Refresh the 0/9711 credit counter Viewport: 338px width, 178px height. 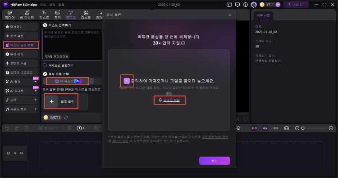pos(66,118)
